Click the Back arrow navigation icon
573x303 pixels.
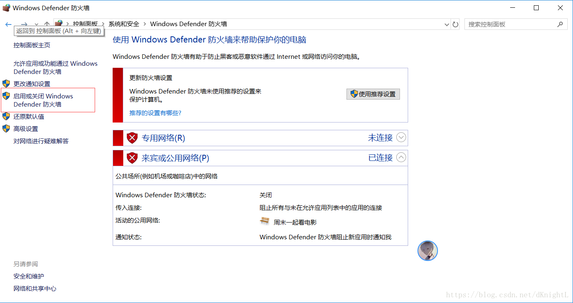tap(8, 25)
